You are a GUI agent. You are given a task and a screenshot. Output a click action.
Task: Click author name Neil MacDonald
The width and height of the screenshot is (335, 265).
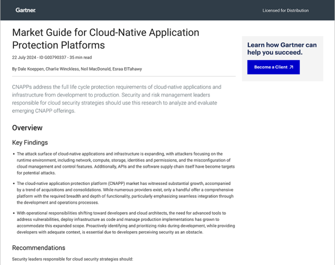(96, 69)
